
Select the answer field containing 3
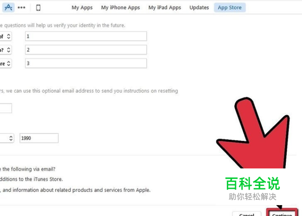pos(86,63)
